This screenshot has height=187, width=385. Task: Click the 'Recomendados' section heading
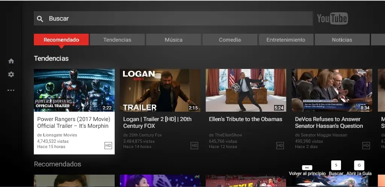click(x=58, y=164)
